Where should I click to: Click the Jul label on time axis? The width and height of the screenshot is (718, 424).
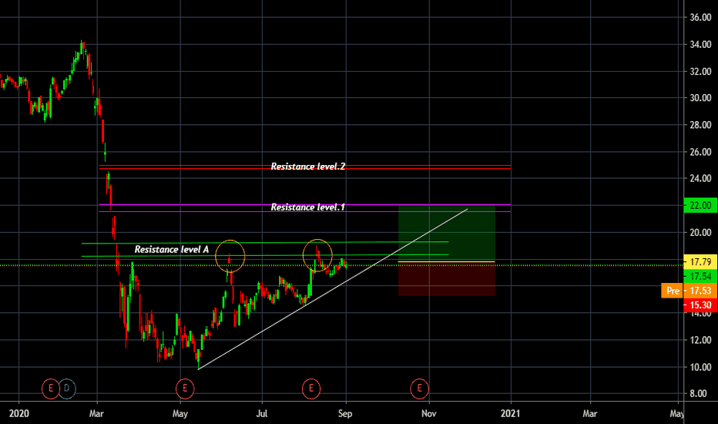(261, 413)
